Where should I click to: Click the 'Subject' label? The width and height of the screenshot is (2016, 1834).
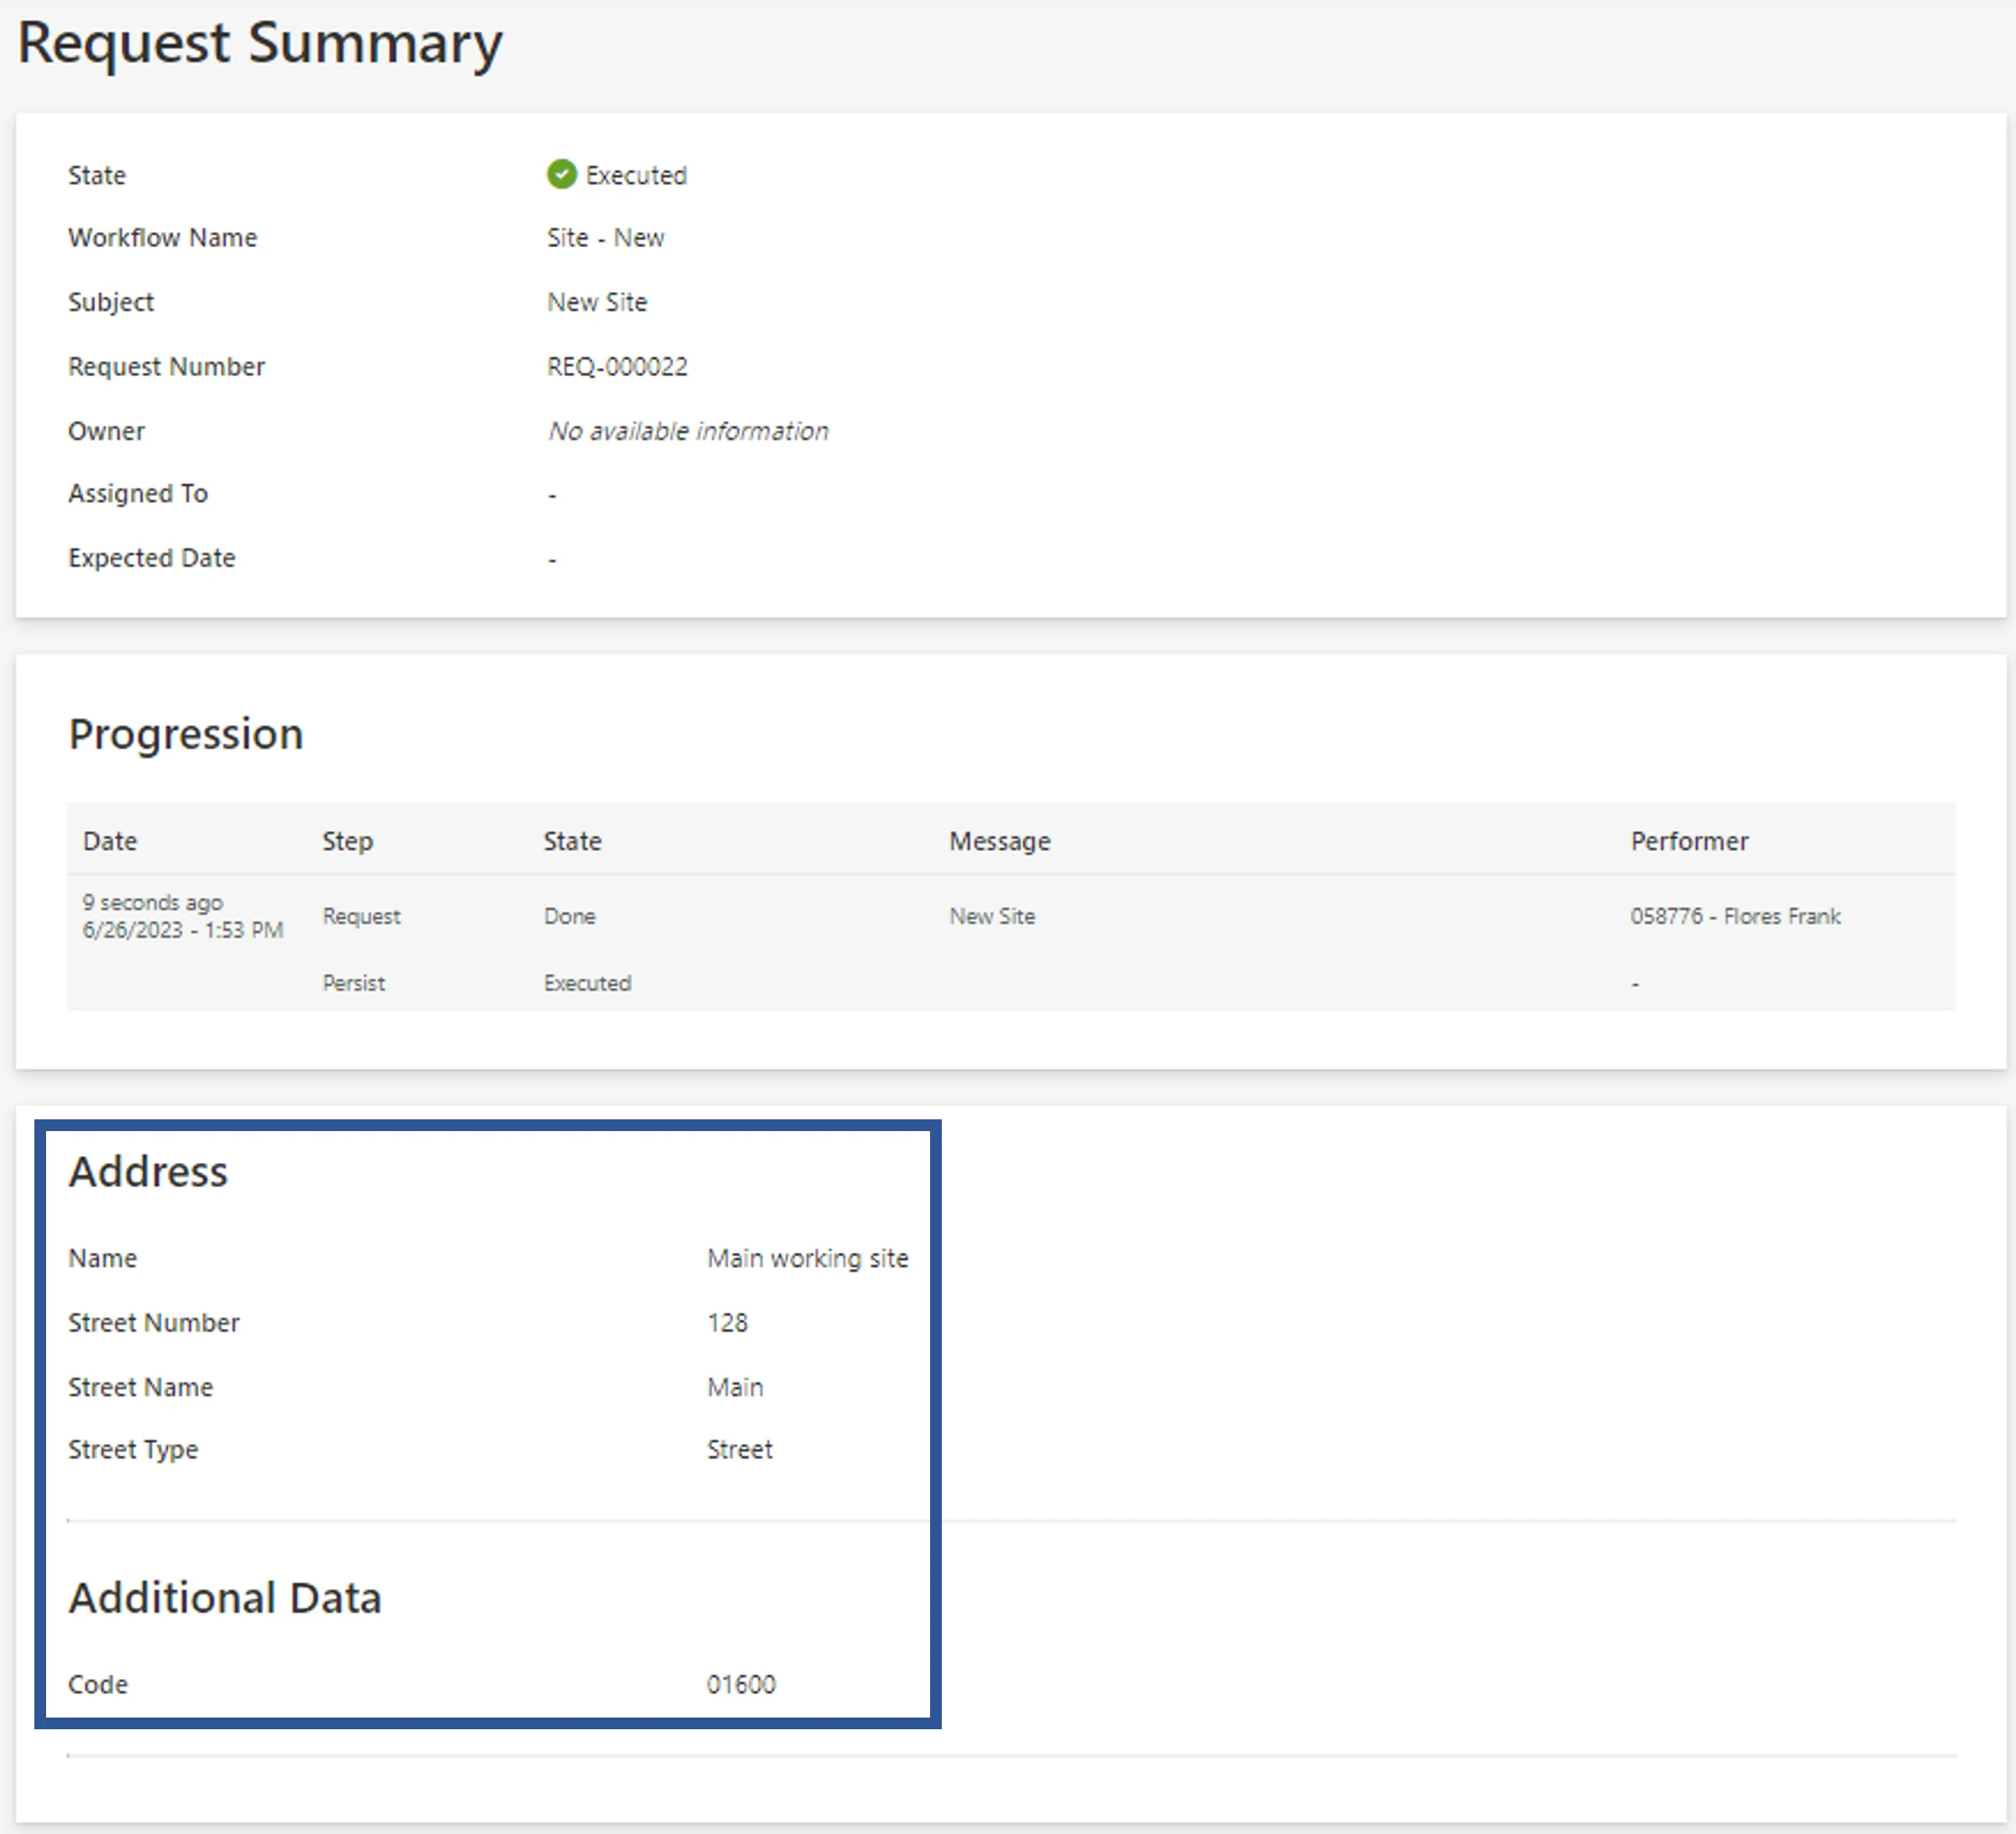coord(111,302)
